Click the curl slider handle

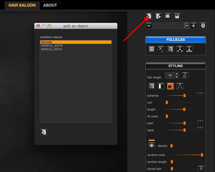click(x=167, y=103)
